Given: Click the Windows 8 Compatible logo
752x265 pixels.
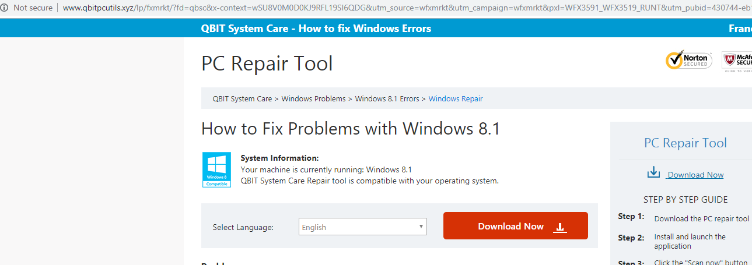Looking at the screenshot, I should 216,169.
